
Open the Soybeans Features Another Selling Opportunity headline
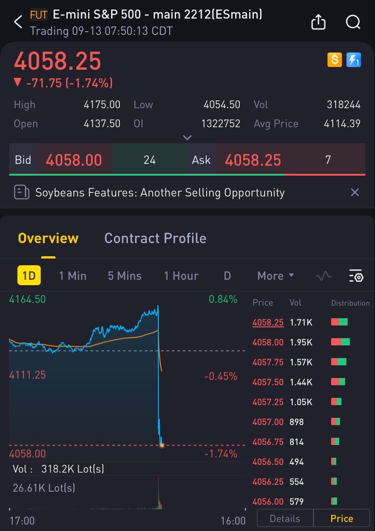click(x=160, y=192)
